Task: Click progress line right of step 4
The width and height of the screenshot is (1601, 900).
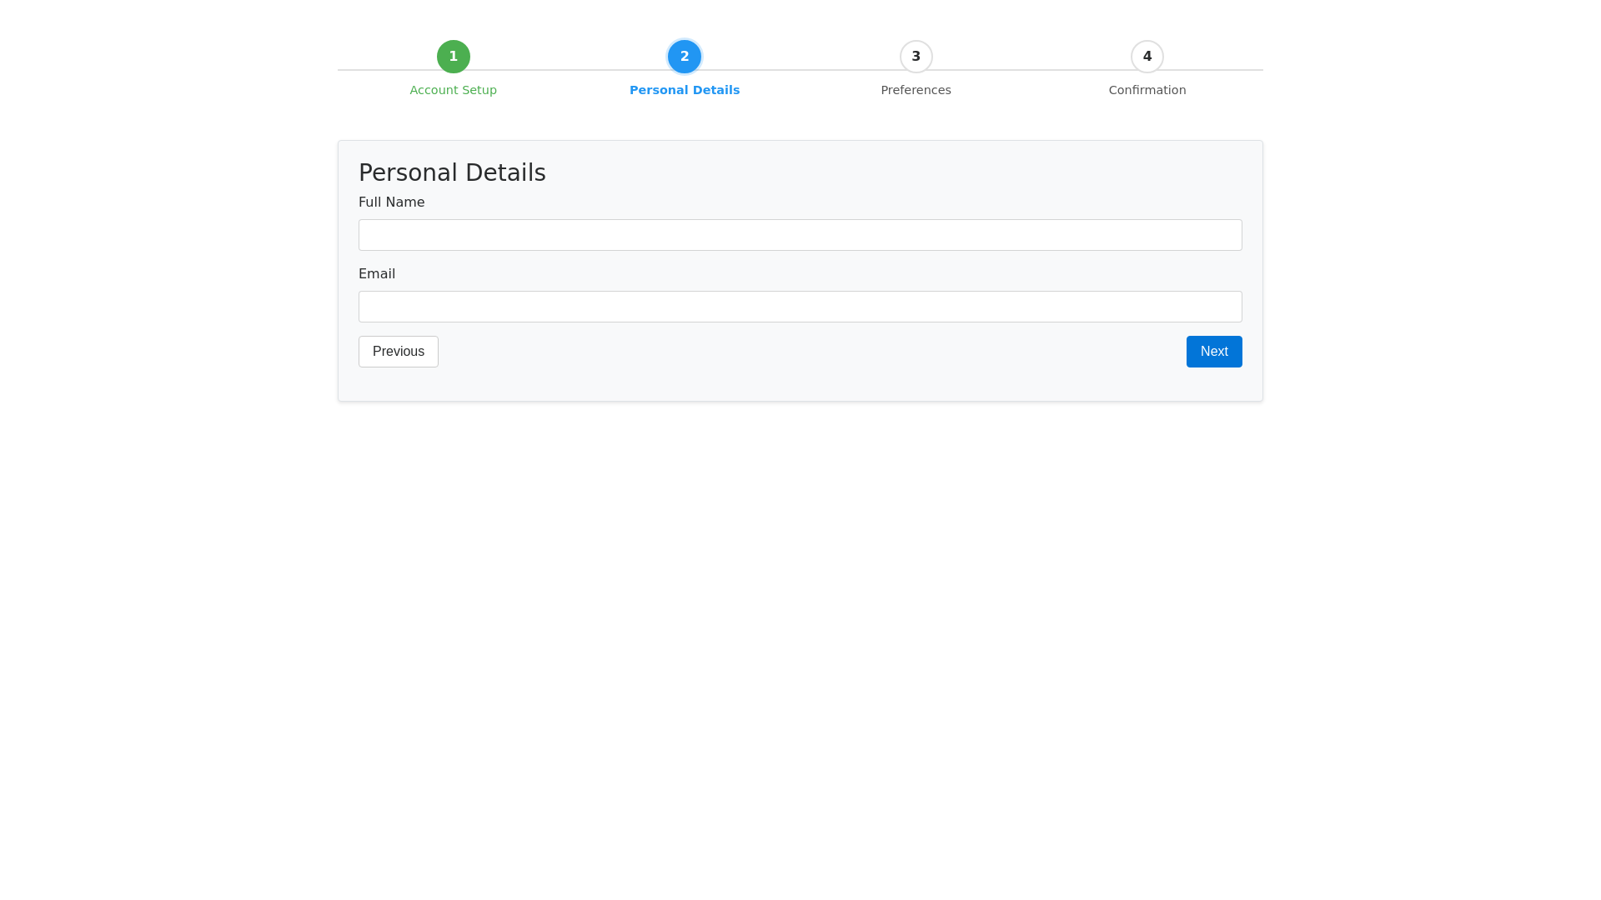Action: click(x=1213, y=70)
